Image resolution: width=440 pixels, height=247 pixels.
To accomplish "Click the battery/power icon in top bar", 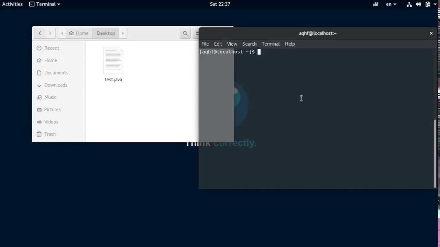I will coord(428,4).
